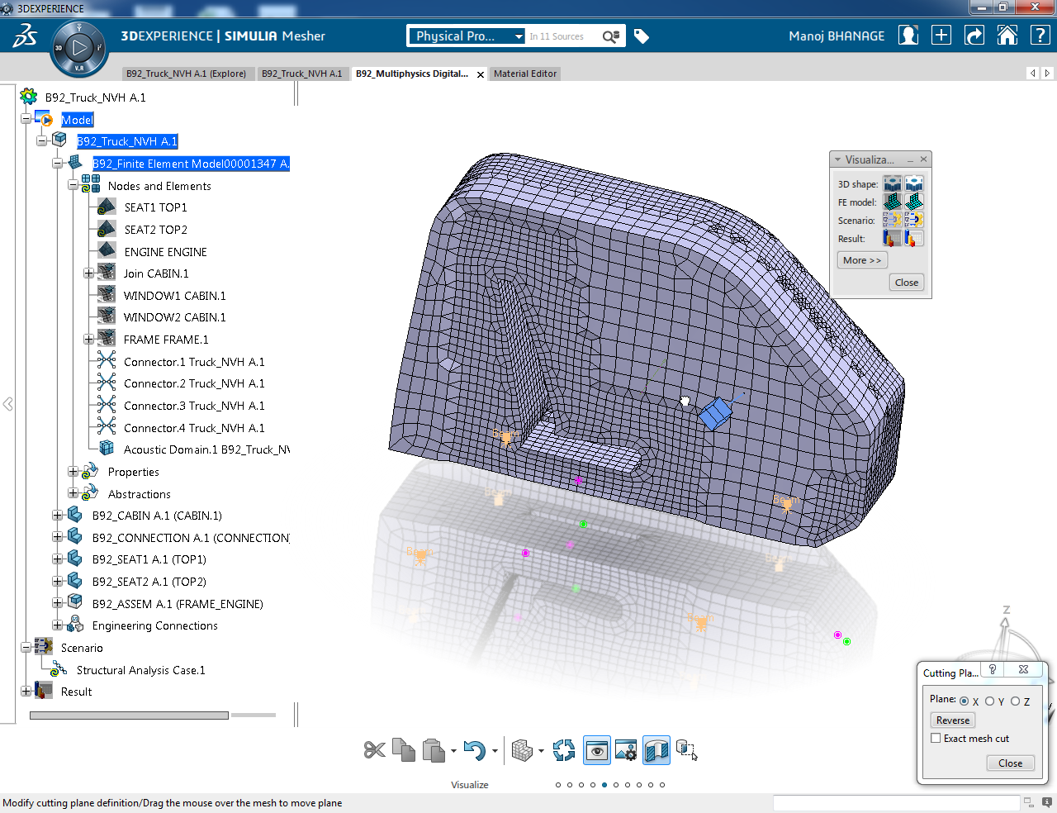
Task: Open the image settings gear icon
Action: [626, 750]
